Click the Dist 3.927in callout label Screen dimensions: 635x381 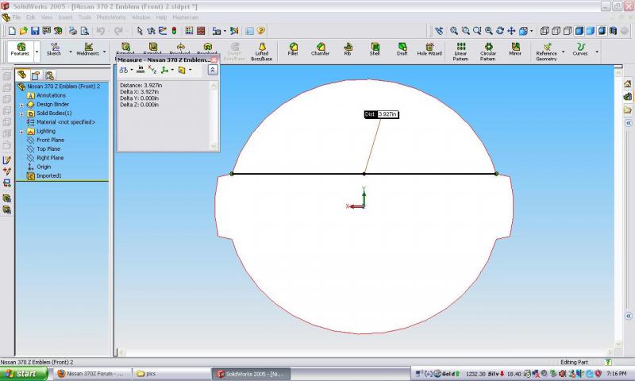pos(381,114)
